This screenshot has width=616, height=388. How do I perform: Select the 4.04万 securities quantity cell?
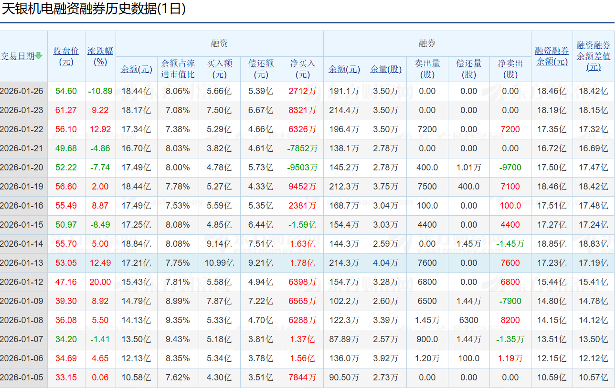[386, 263]
